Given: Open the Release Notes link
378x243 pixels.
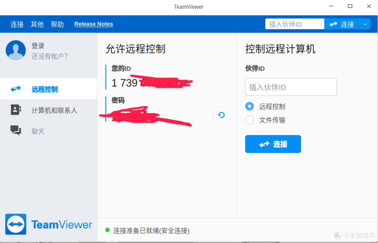Looking at the screenshot, I should [x=93, y=24].
